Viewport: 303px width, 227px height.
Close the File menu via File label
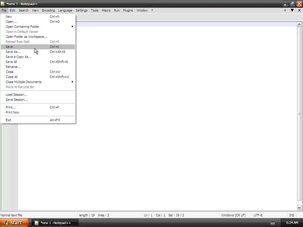click(4, 10)
